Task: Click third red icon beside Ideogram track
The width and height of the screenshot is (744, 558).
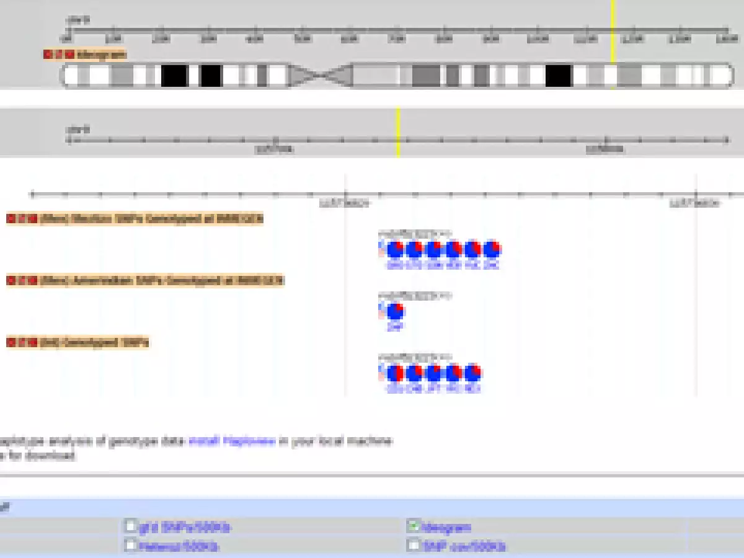Action: point(70,55)
